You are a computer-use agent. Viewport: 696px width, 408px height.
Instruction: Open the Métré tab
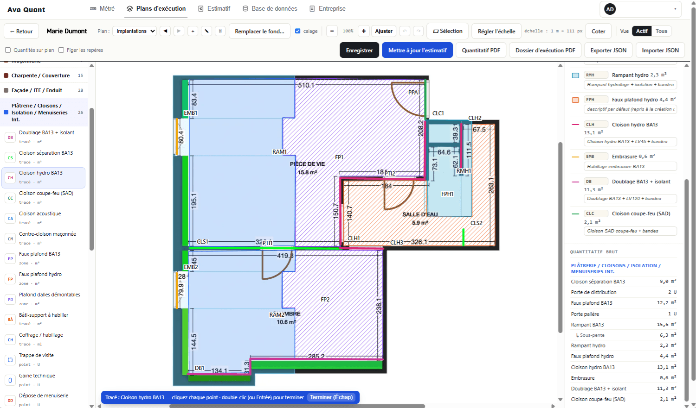102,9
